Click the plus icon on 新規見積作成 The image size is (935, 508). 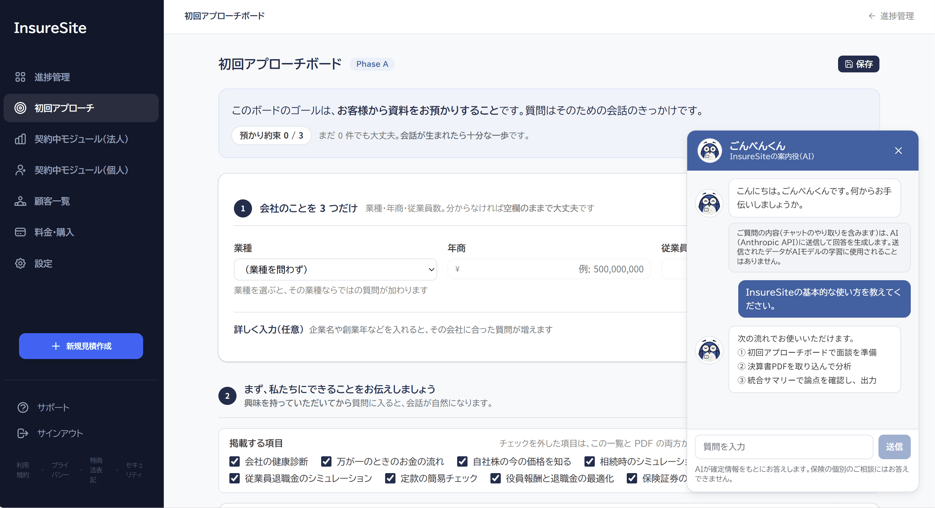coord(56,346)
